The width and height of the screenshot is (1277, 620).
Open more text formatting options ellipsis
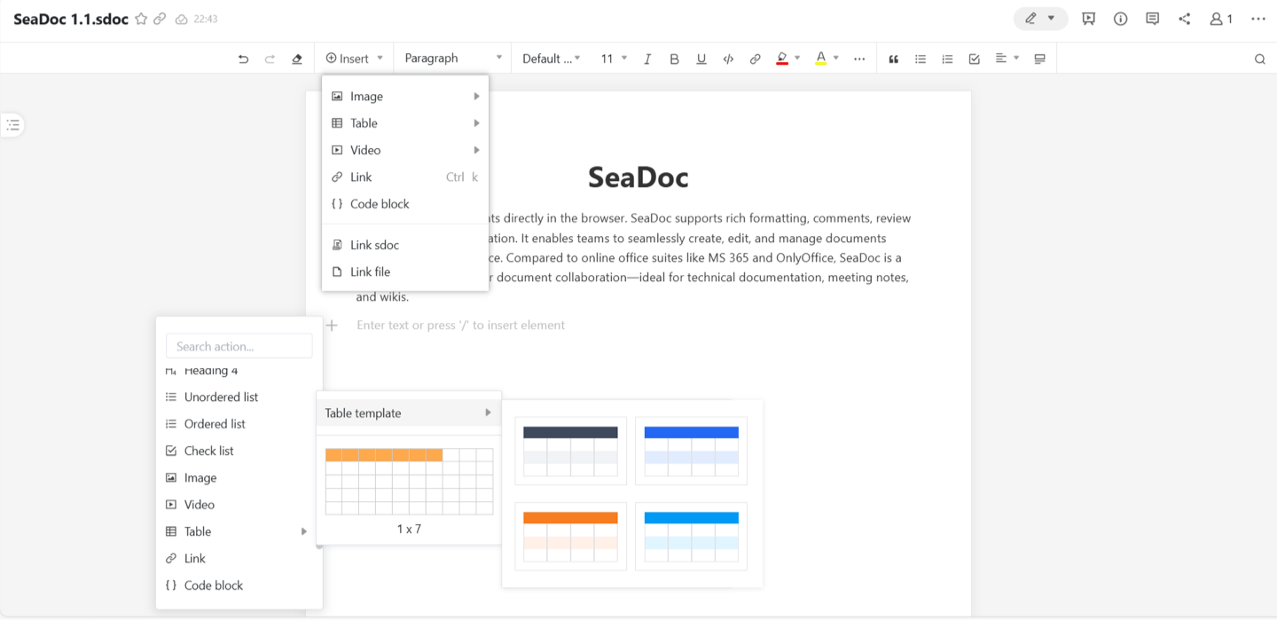(x=859, y=59)
